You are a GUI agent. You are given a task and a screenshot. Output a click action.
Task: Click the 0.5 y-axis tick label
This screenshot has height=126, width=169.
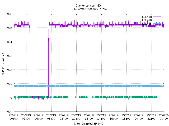(x=10, y=28)
